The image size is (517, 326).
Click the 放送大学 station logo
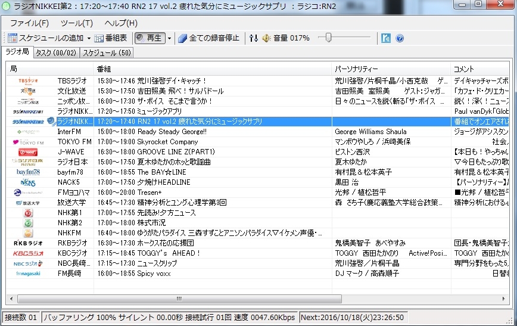click(x=28, y=203)
